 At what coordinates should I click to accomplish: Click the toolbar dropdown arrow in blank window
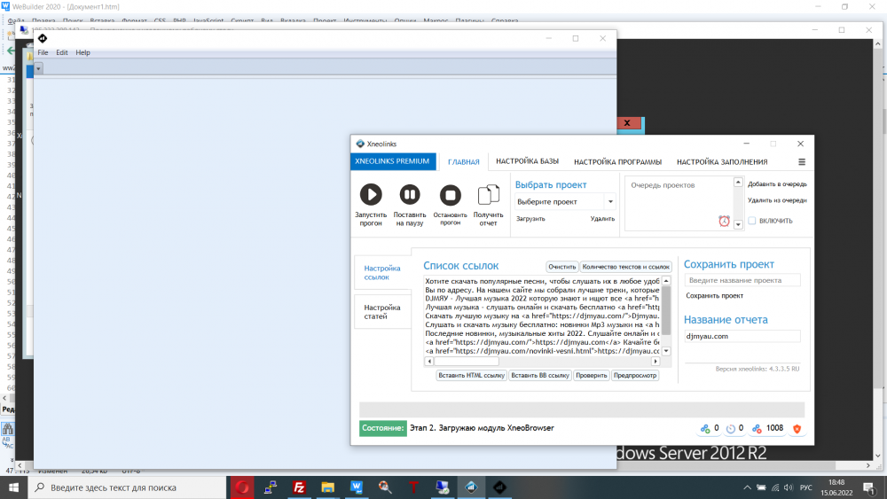tap(38, 69)
